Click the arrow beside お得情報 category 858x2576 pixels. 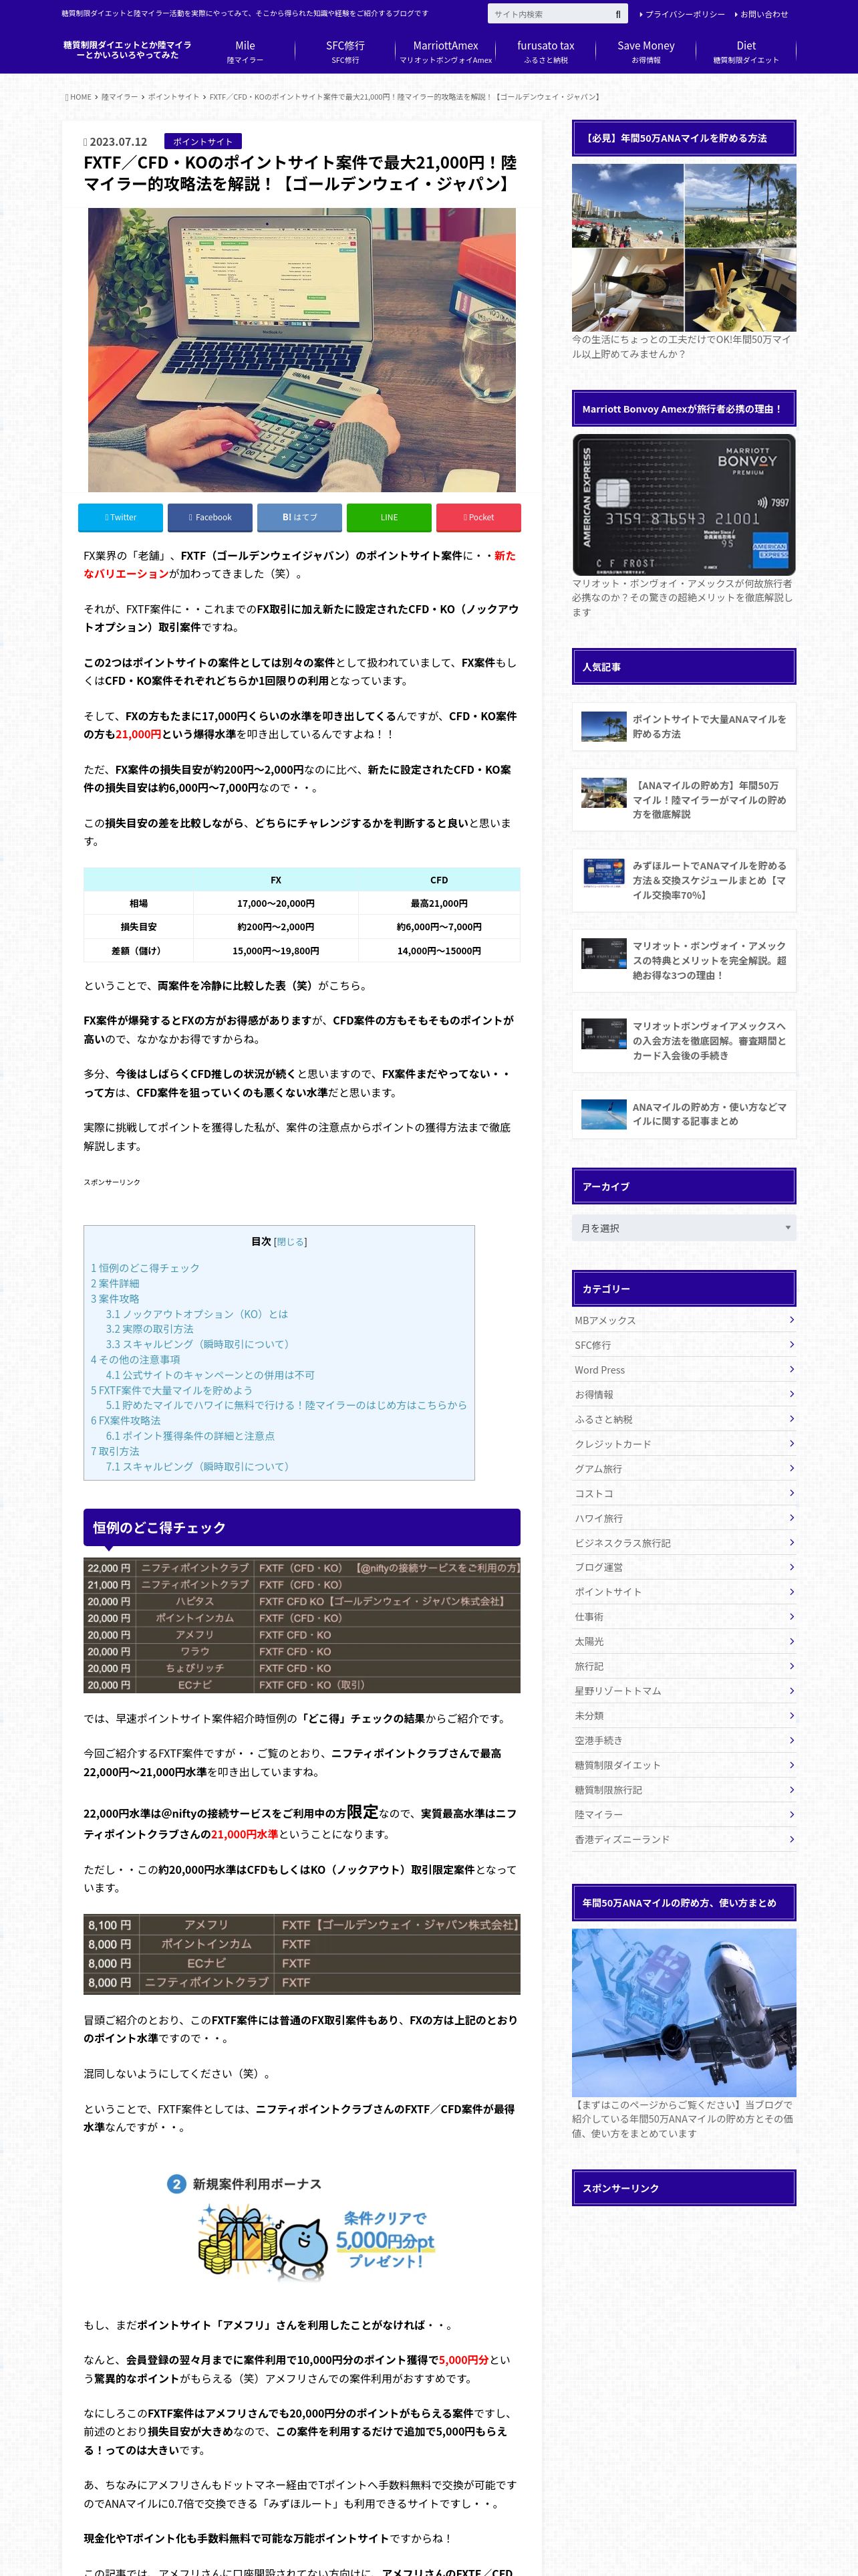[791, 1394]
